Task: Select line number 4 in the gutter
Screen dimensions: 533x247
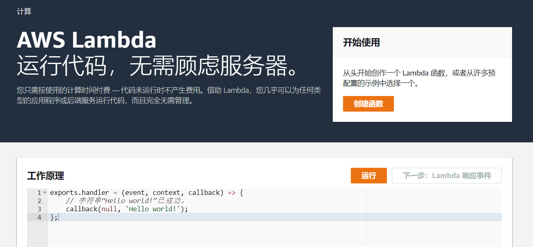Action: (x=39, y=217)
